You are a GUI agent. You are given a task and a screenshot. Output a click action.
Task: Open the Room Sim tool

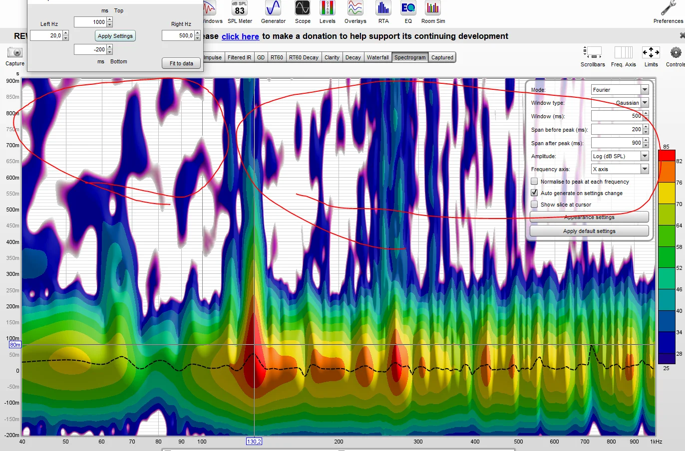click(x=433, y=12)
